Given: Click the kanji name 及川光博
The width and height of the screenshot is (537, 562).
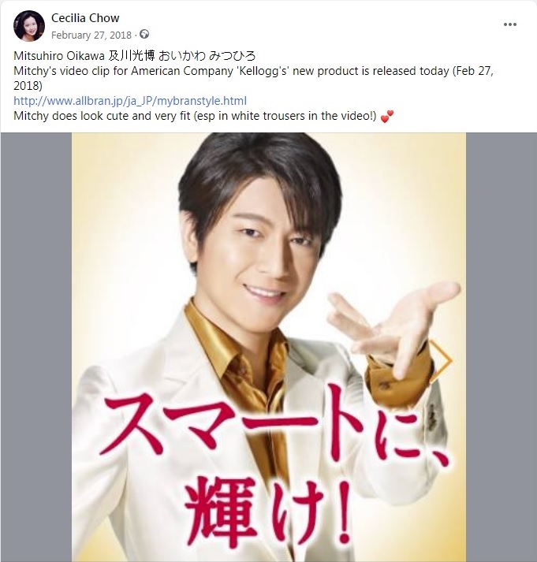Looking at the screenshot, I should tap(132, 56).
